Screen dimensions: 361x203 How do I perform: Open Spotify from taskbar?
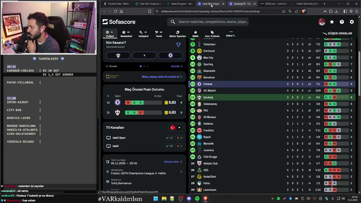(197, 198)
